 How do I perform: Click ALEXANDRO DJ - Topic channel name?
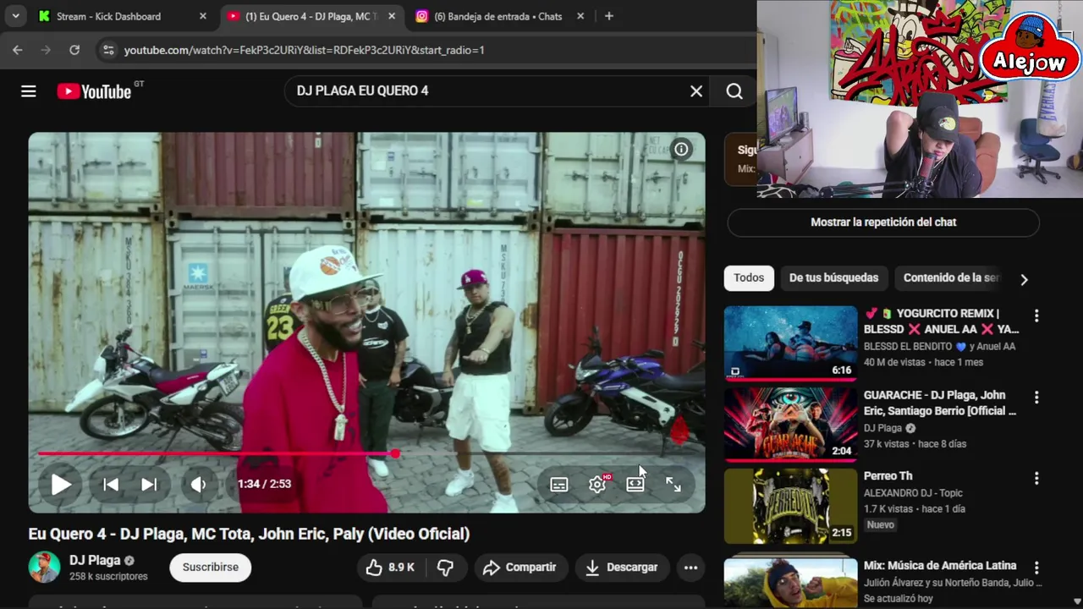(913, 493)
